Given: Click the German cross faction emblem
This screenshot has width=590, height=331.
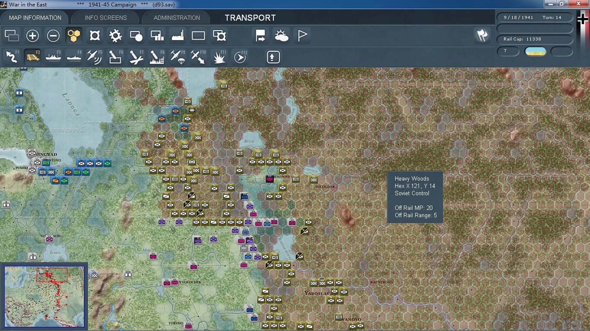Looking at the screenshot, I should tap(583, 19).
